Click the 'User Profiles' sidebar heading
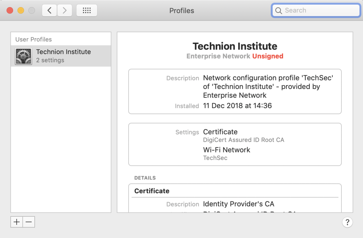363x238 pixels. (x=34, y=39)
